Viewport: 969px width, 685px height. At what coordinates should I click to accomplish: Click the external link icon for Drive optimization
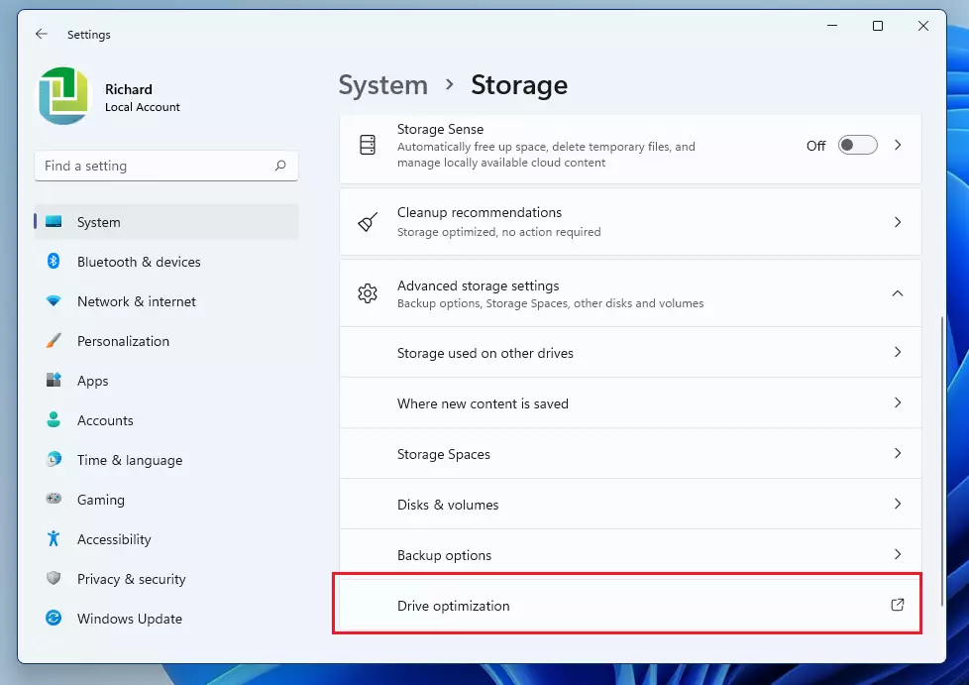pyautogui.click(x=898, y=605)
